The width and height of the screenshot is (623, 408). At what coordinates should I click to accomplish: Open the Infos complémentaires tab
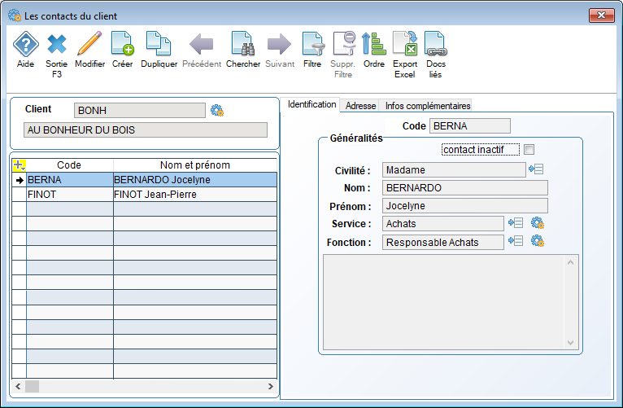pyautogui.click(x=428, y=106)
